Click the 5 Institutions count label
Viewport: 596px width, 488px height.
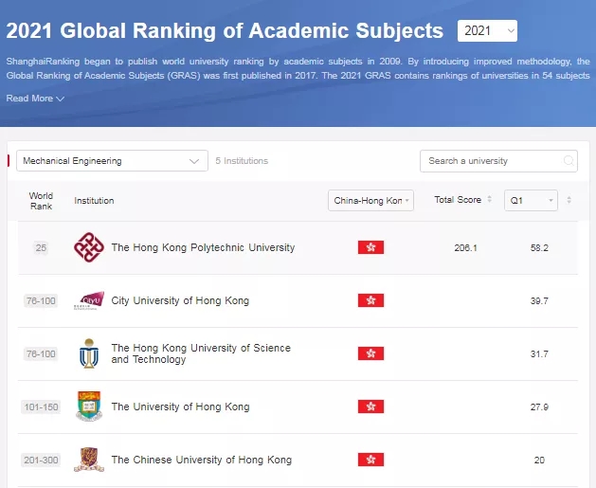click(x=242, y=161)
